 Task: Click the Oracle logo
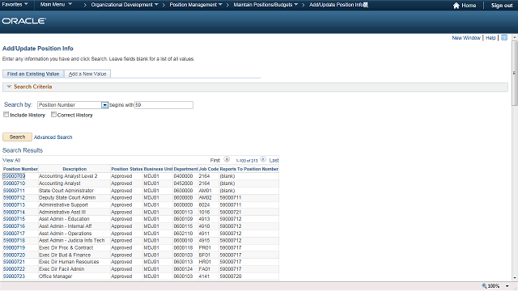click(x=24, y=21)
